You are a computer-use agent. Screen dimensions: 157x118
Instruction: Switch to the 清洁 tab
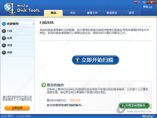(53, 13)
